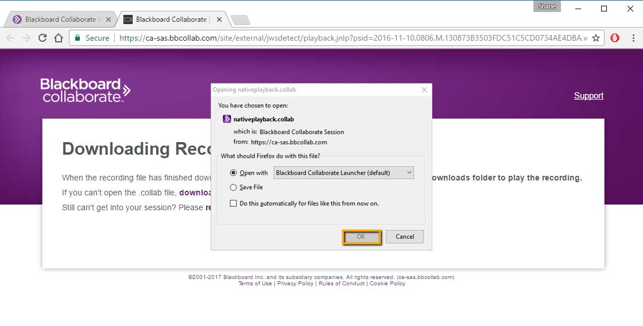The height and width of the screenshot is (326, 643).
Task: Confirm the dialog with OK
Action: pyautogui.click(x=361, y=237)
